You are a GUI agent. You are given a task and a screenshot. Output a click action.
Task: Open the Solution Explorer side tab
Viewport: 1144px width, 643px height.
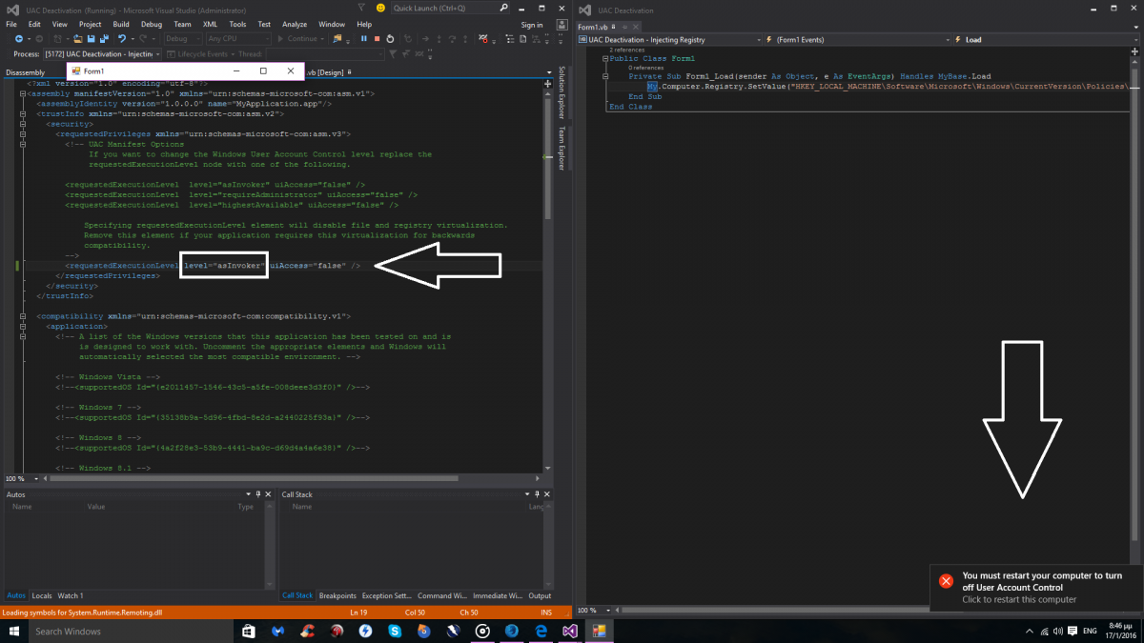[x=562, y=92]
